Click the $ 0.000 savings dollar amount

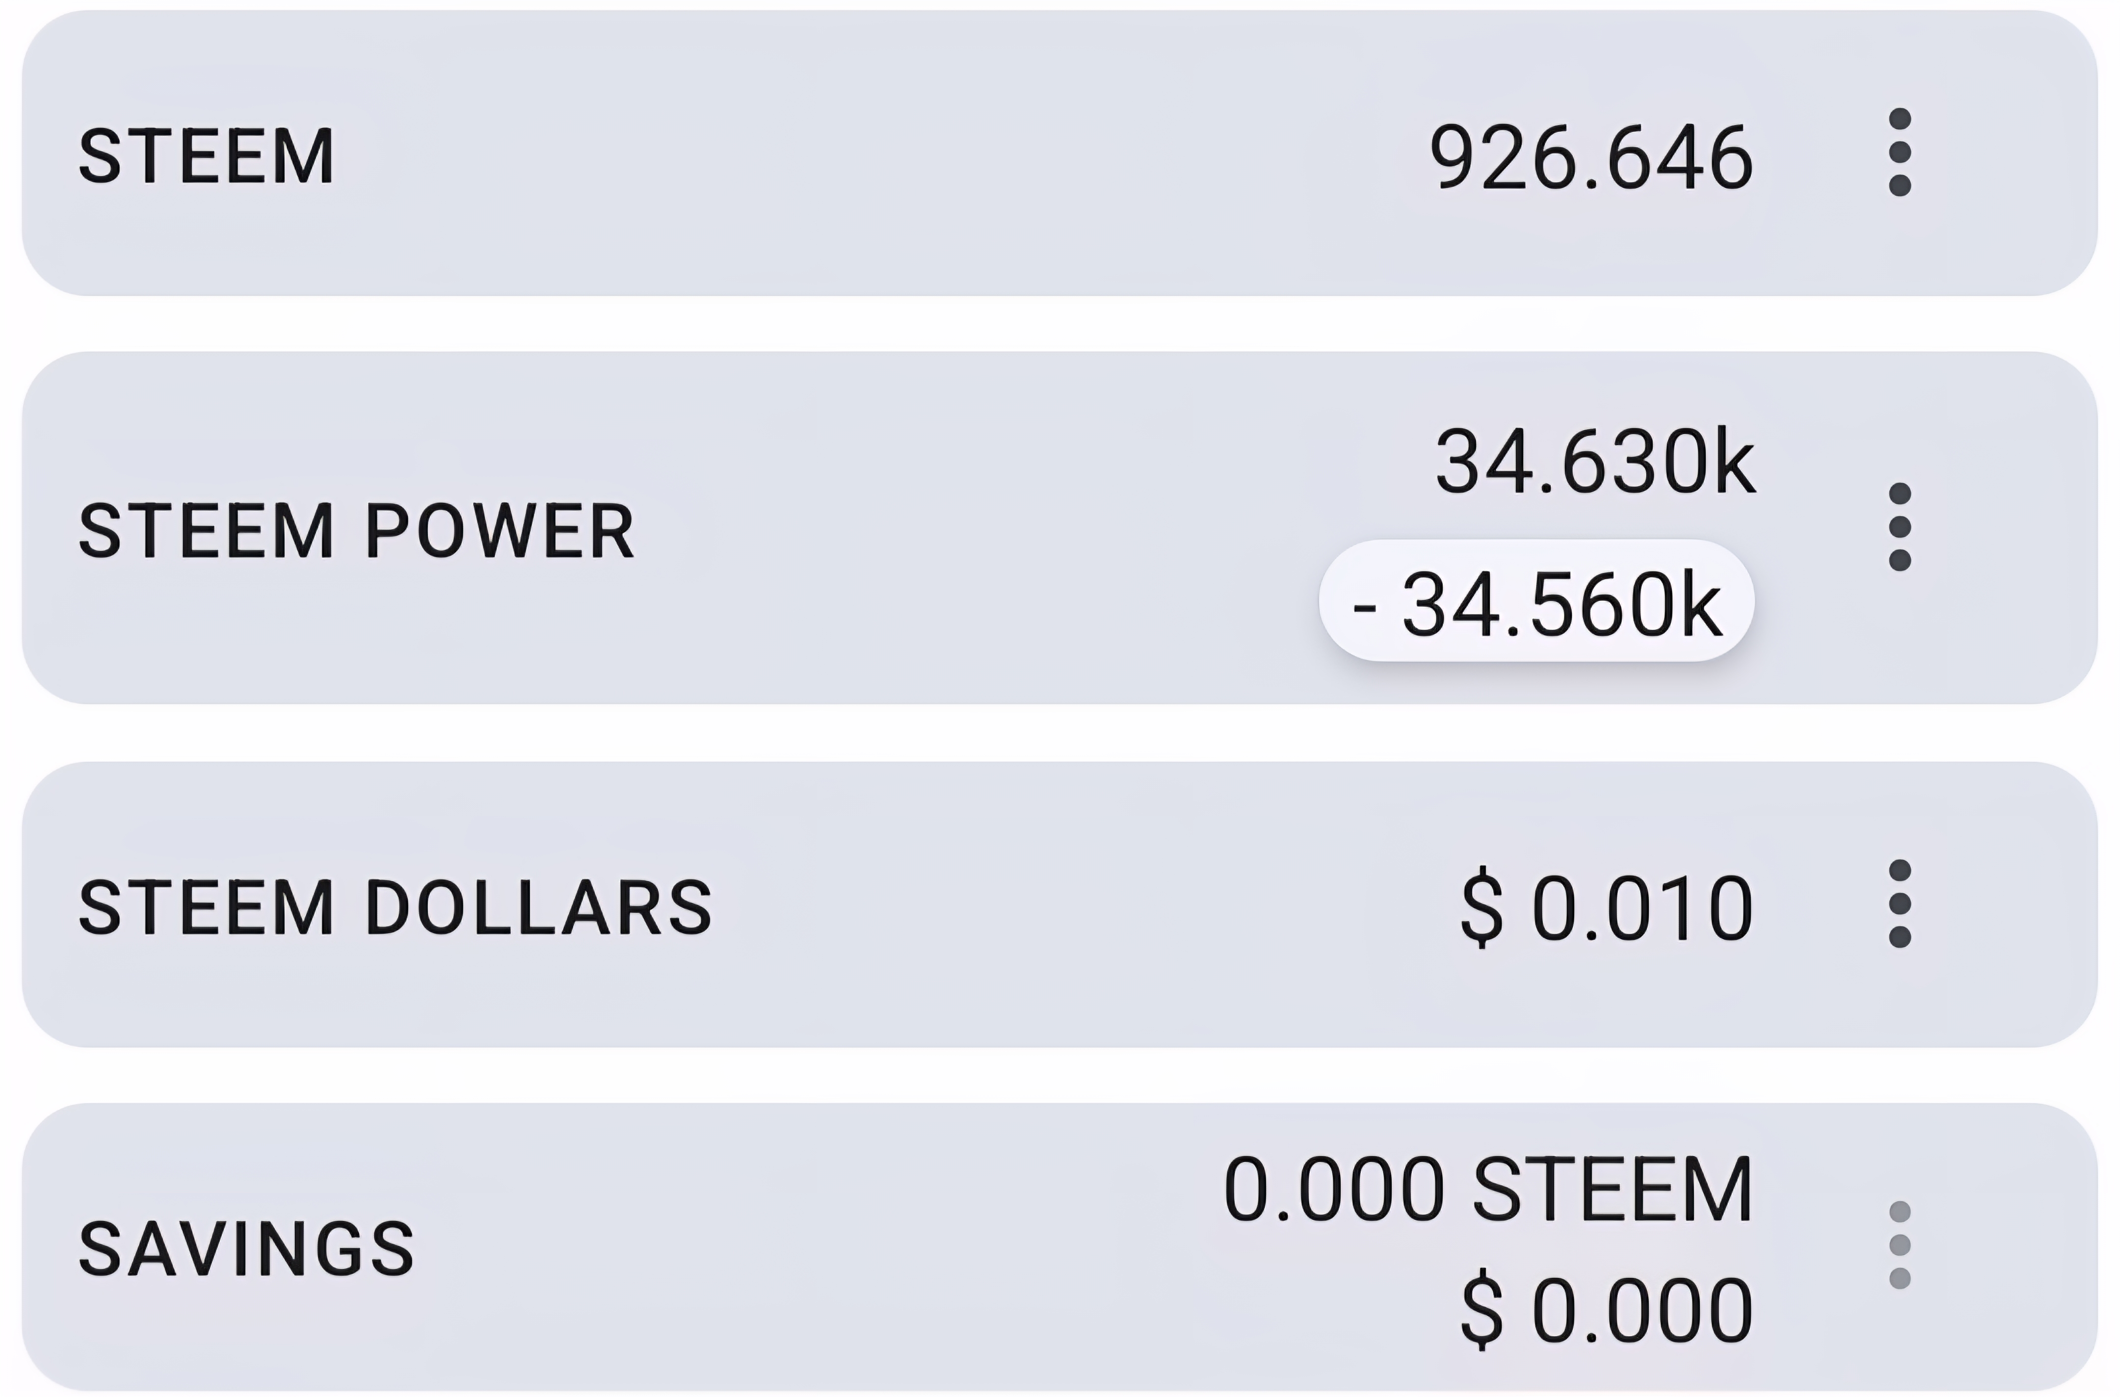(1607, 1310)
